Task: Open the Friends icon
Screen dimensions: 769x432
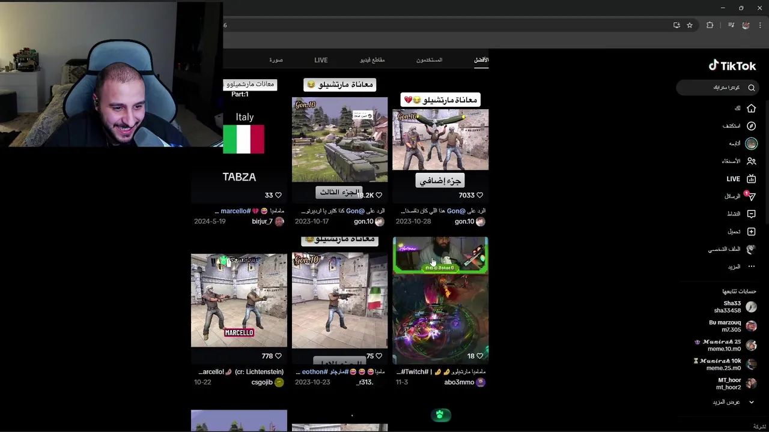Action: click(751, 161)
